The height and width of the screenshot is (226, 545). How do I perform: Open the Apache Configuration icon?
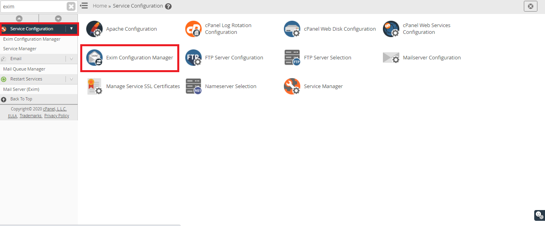pos(95,29)
